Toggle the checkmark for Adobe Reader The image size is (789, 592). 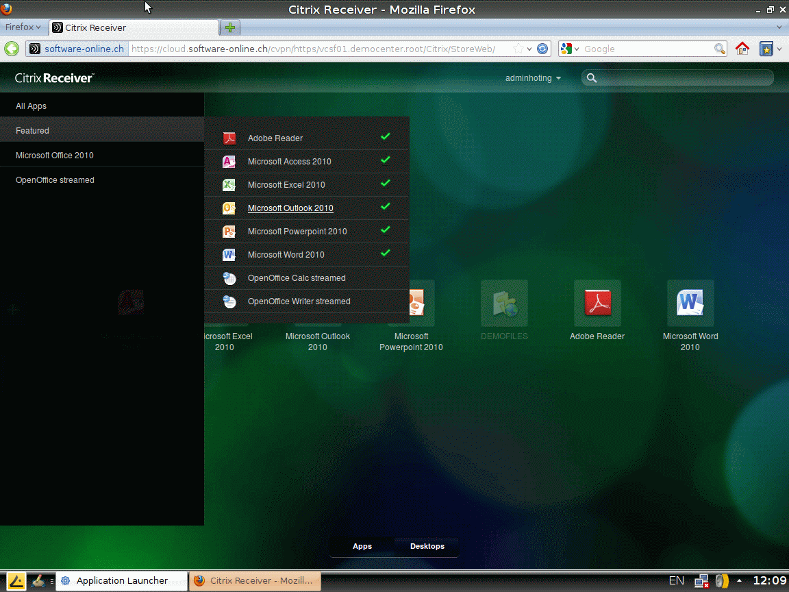[386, 136]
